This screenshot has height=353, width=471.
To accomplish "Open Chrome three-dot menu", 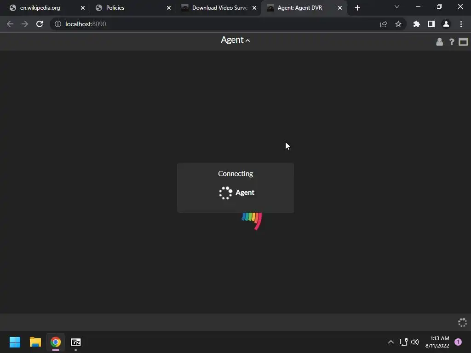I will coord(461,24).
